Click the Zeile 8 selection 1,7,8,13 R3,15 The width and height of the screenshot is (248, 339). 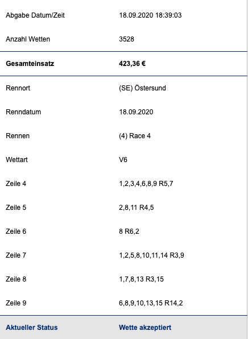142,279
